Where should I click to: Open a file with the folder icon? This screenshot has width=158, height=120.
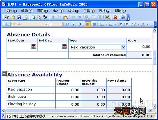[13, 17]
